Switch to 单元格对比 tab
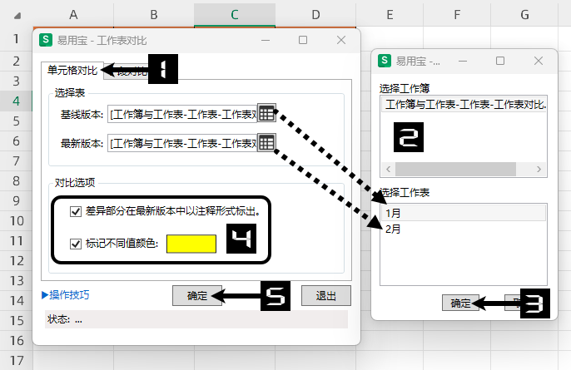This screenshot has width=571, height=370. click(x=72, y=70)
